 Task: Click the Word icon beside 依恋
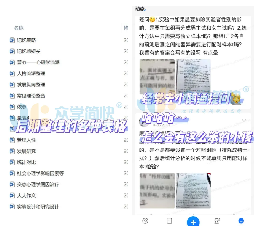click(12, 107)
